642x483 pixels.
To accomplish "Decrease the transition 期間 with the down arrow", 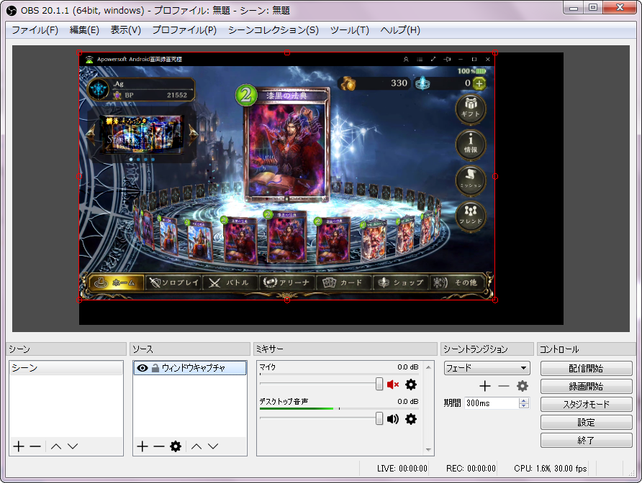I will coord(523,405).
